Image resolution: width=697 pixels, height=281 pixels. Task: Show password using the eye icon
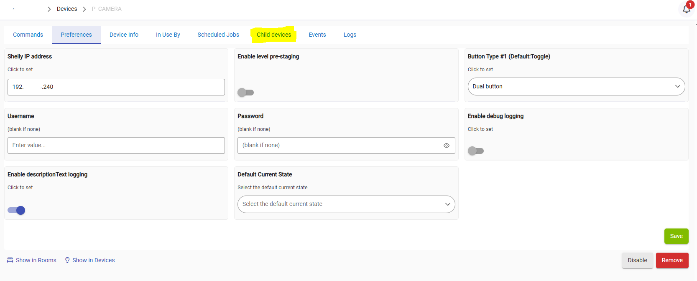pyautogui.click(x=446, y=146)
